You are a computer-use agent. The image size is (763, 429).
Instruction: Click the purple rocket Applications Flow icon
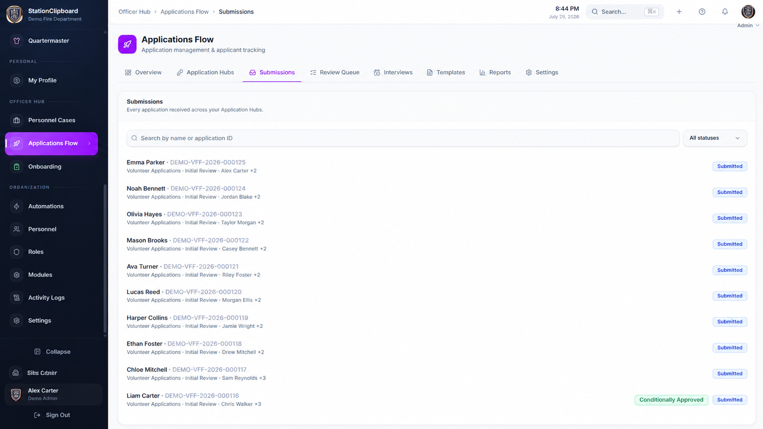click(127, 44)
